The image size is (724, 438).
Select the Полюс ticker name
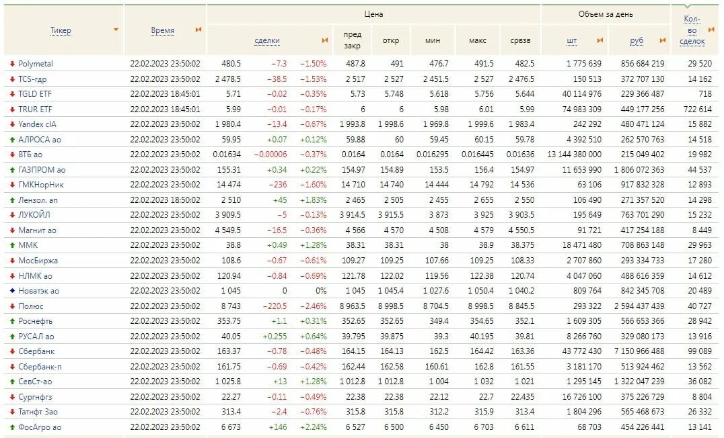click(x=31, y=306)
